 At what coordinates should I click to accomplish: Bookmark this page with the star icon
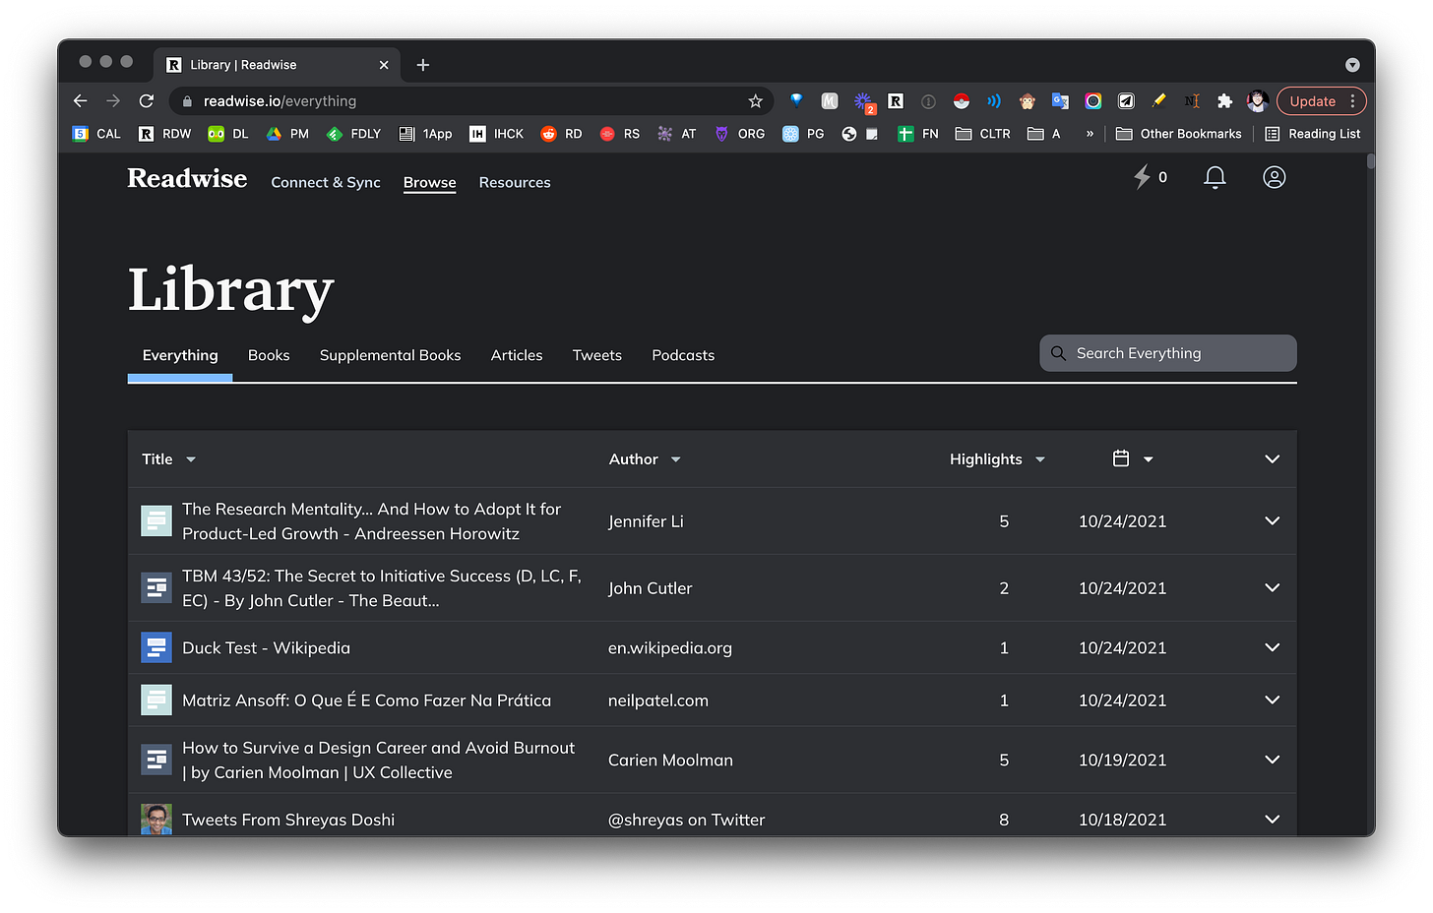[x=755, y=101]
